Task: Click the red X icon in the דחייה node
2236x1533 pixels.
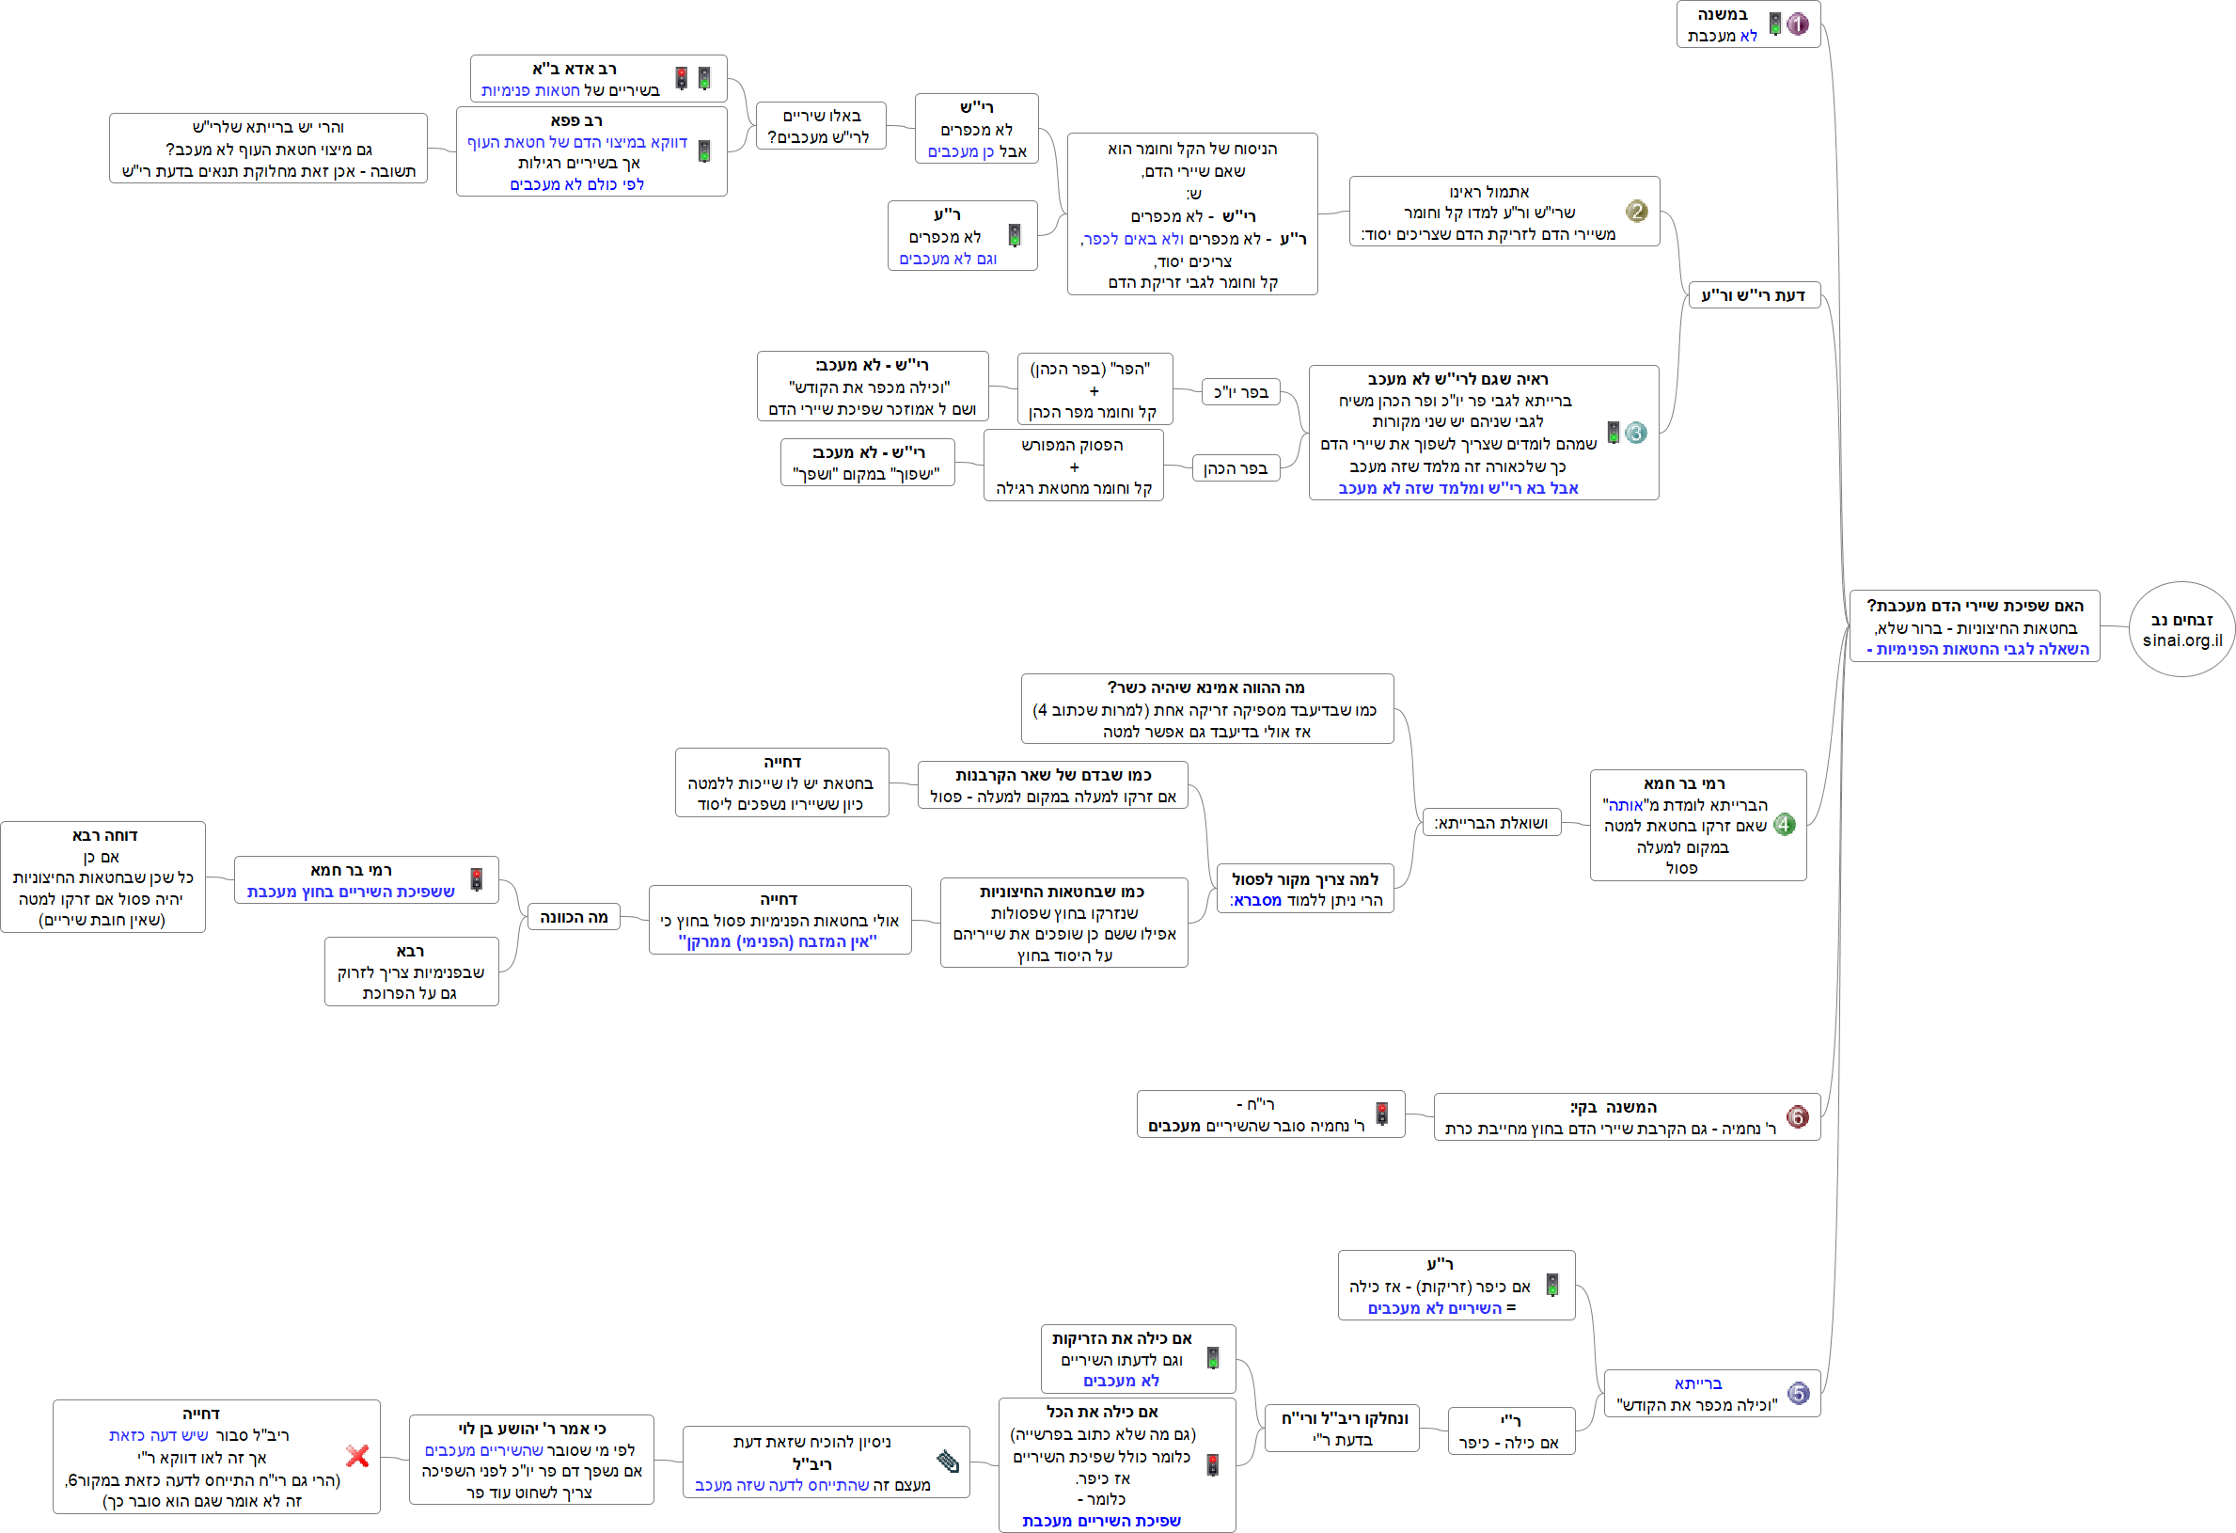Action: 358,1456
